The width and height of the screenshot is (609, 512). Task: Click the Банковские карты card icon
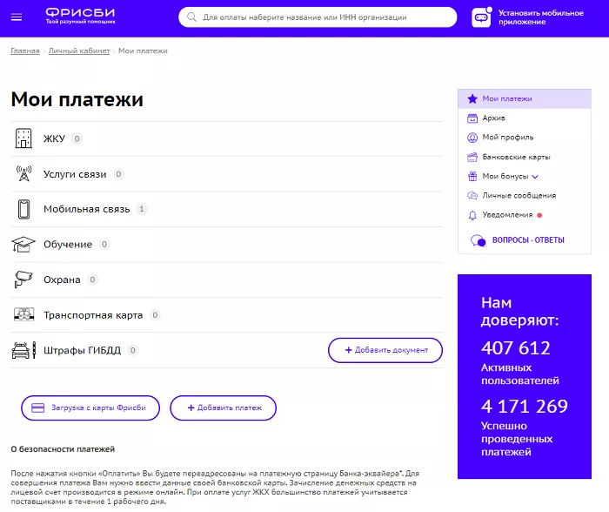(472, 157)
